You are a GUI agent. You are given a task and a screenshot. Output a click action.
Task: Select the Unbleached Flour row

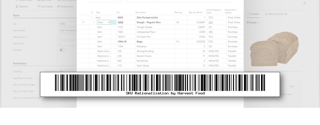coord(160,32)
